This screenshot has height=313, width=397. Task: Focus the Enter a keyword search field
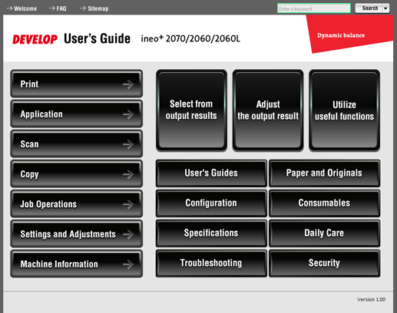[314, 8]
